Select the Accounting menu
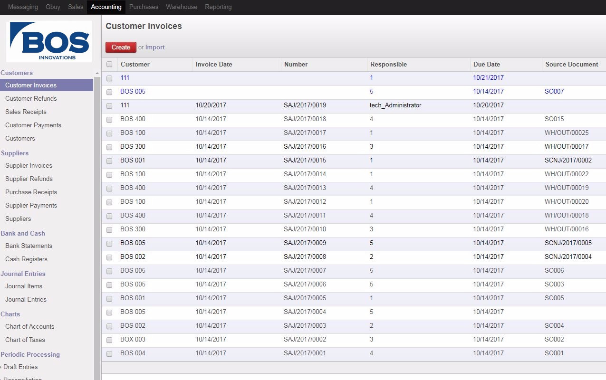The height and width of the screenshot is (380, 606). tap(106, 7)
